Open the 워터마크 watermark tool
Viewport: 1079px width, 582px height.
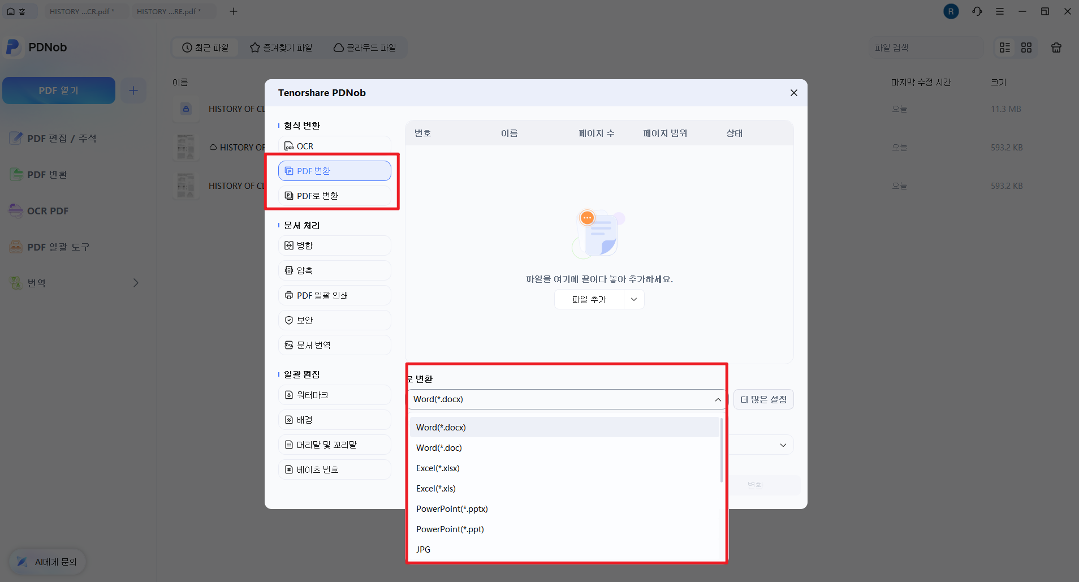(334, 395)
